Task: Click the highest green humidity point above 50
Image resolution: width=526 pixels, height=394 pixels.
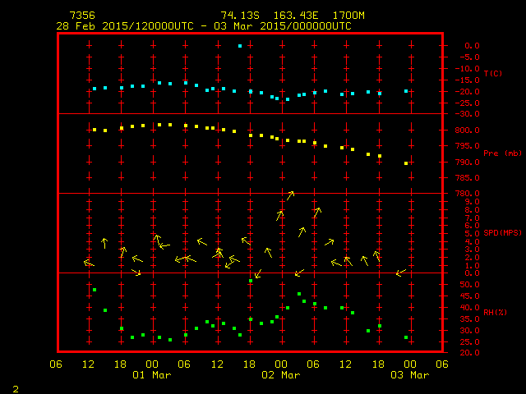Action: click(251, 281)
